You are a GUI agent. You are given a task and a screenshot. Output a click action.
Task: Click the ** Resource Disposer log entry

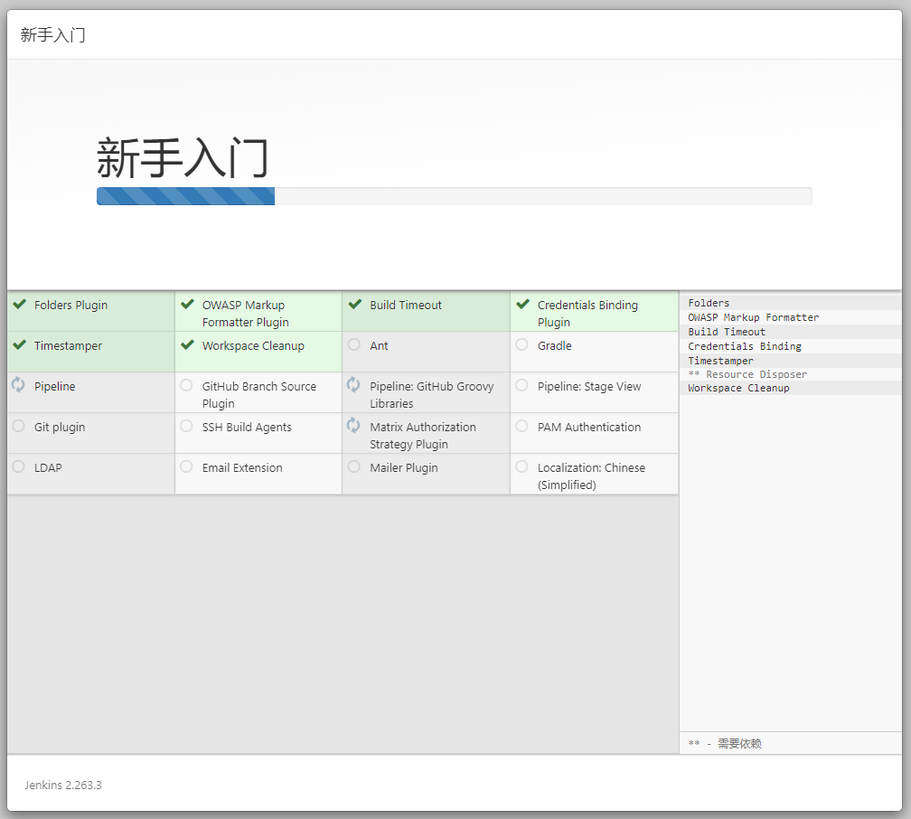pos(747,374)
